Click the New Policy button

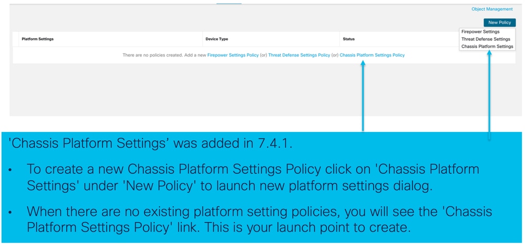coord(500,23)
